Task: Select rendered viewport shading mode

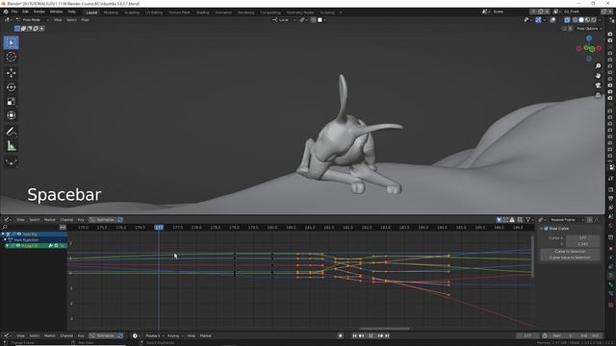Action: tap(594, 20)
